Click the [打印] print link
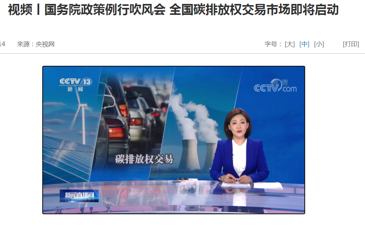The width and height of the screenshot is (365, 226). 351,44
